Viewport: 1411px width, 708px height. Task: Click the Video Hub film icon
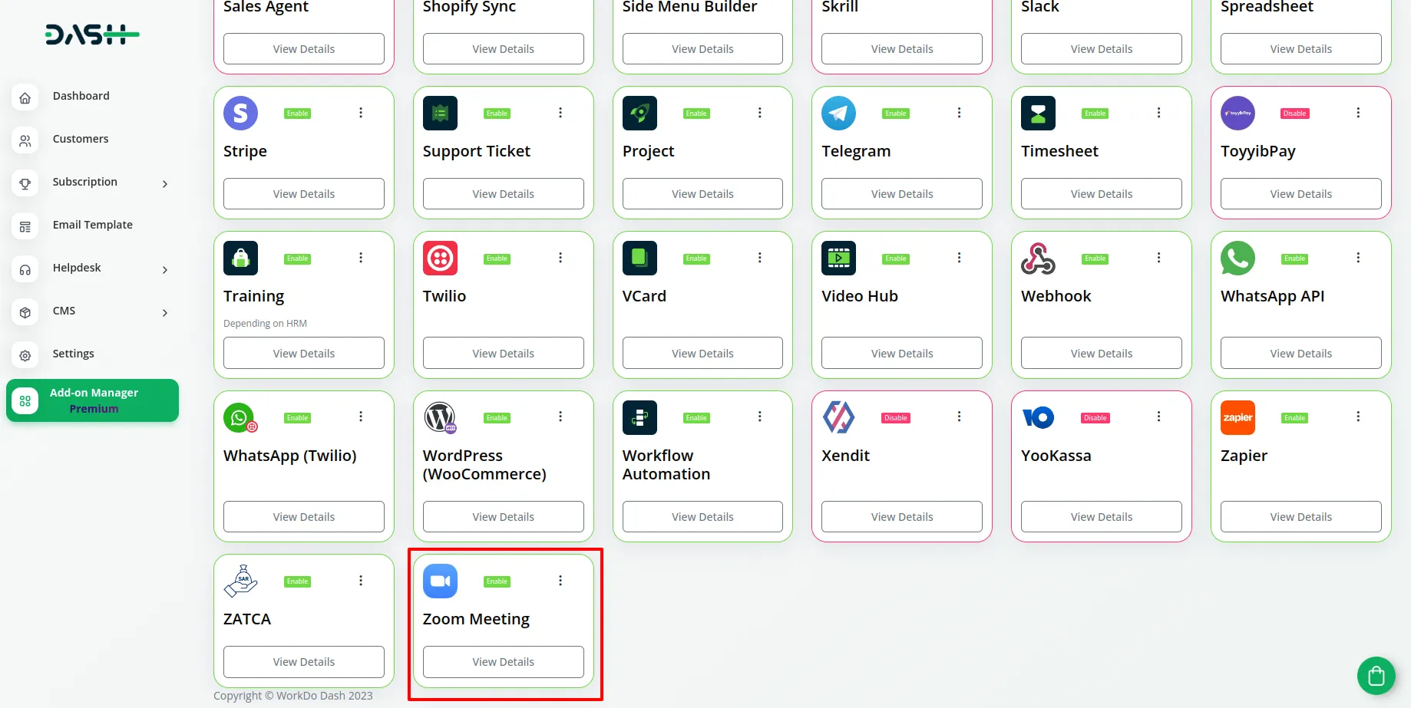coord(838,259)
